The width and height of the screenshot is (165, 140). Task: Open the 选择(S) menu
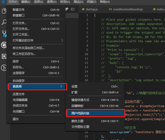pos(39,2)
